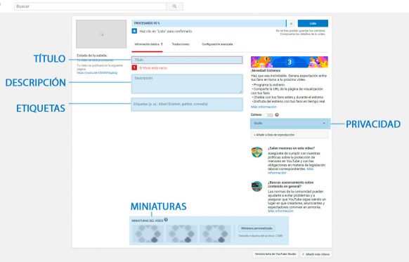Click the content guidance avatar icon

pyautogui.click(x=257, y=186)
